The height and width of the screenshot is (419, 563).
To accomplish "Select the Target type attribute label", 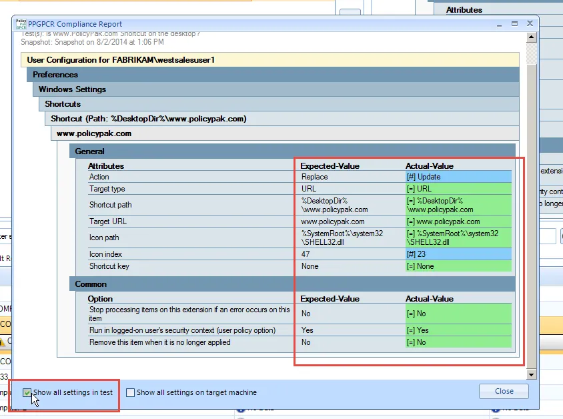I will 107,189.
